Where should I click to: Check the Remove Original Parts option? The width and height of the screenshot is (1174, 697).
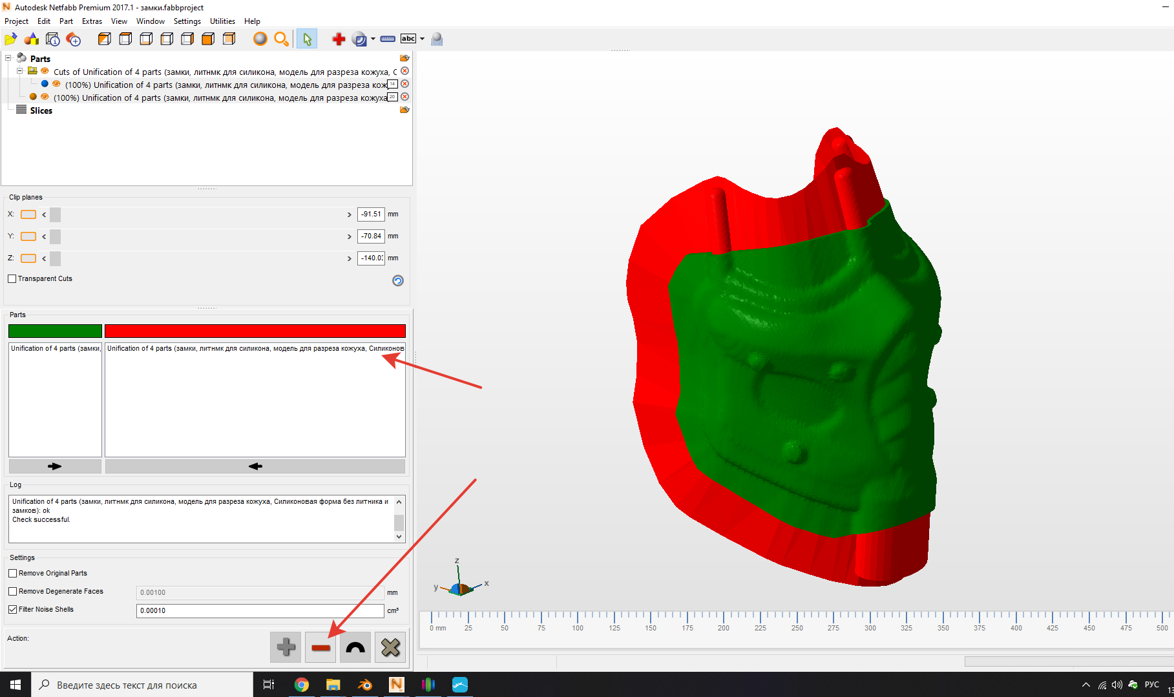click(12, 573)
